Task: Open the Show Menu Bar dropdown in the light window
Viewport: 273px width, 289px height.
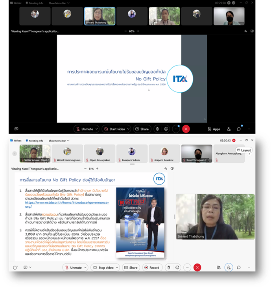Action: coord(59,140)
